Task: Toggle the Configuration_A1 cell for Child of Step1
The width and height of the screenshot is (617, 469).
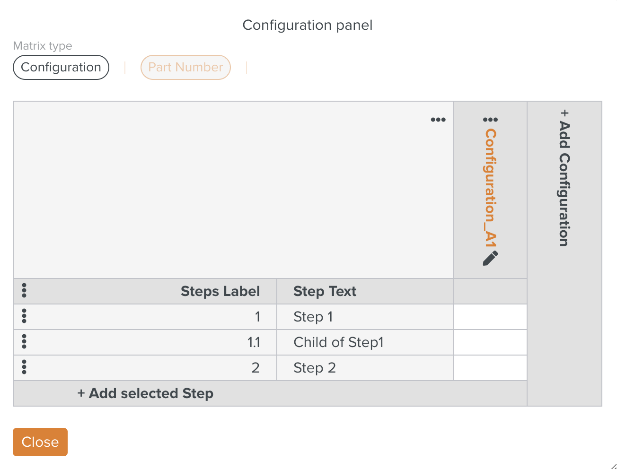Action: [x=490, y=342]
